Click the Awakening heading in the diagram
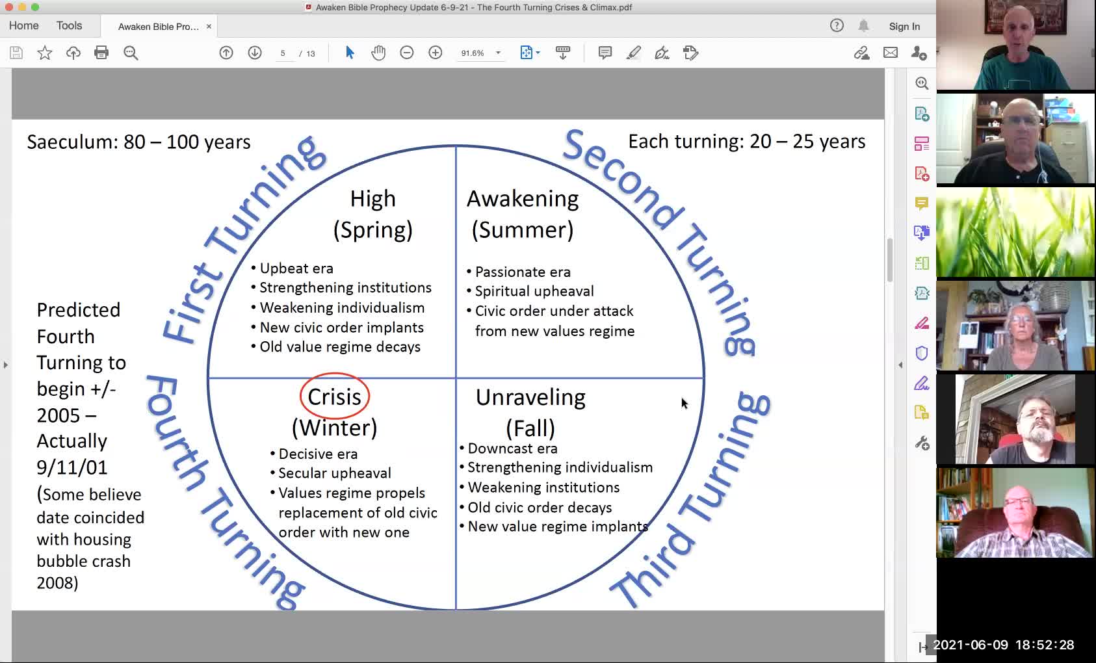 coord(523,199)
